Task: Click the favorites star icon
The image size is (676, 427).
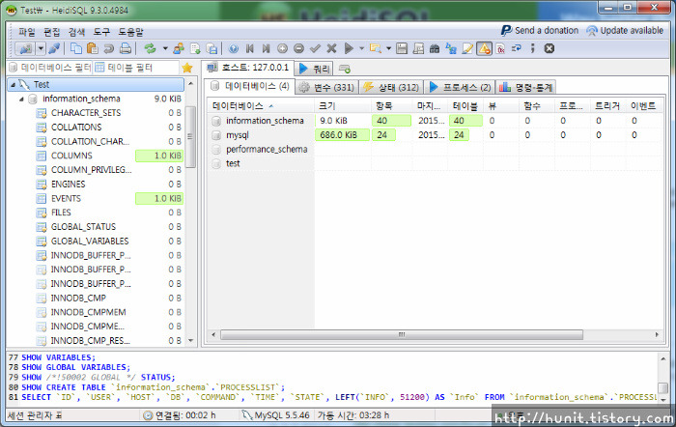Action: [187, 68]
